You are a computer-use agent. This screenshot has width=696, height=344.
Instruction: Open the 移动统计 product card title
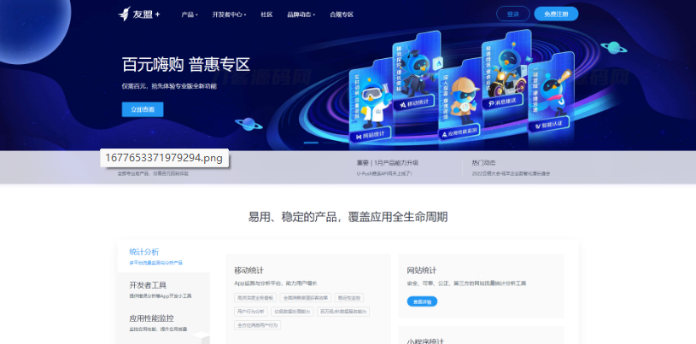pyautogui.click(x=249, y=271)
